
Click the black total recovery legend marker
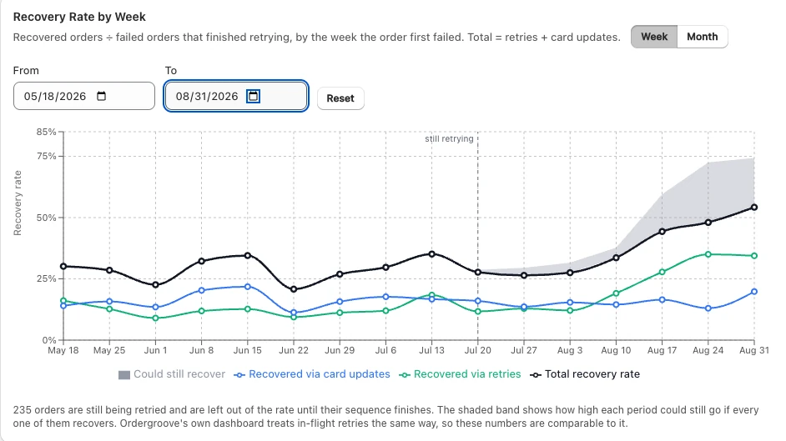click(536, 375)
